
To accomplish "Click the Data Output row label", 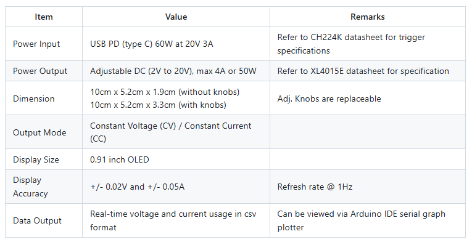I will tap(37, 220).
